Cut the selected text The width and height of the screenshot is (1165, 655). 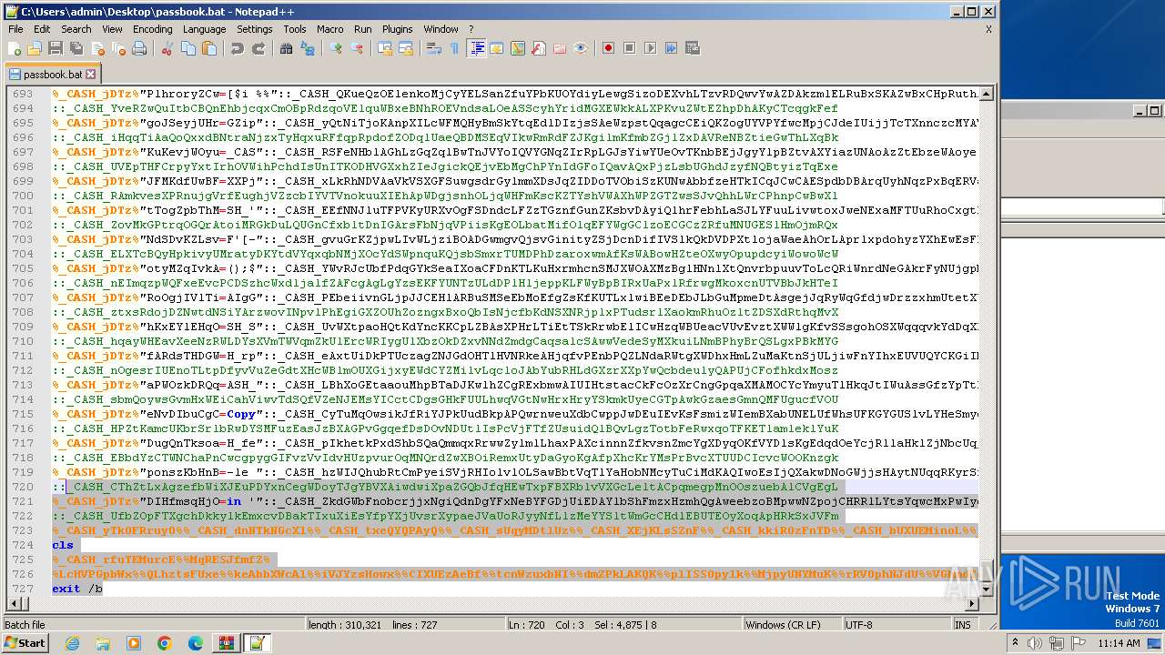(x=167, y=48)
